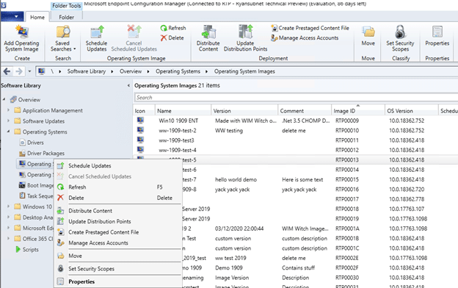Select the Win10 1909 ENT image row
Screen dimensions: 458x288
point(296,120)
